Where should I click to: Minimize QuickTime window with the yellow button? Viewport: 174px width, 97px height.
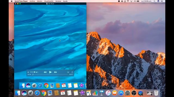point(18,4)
